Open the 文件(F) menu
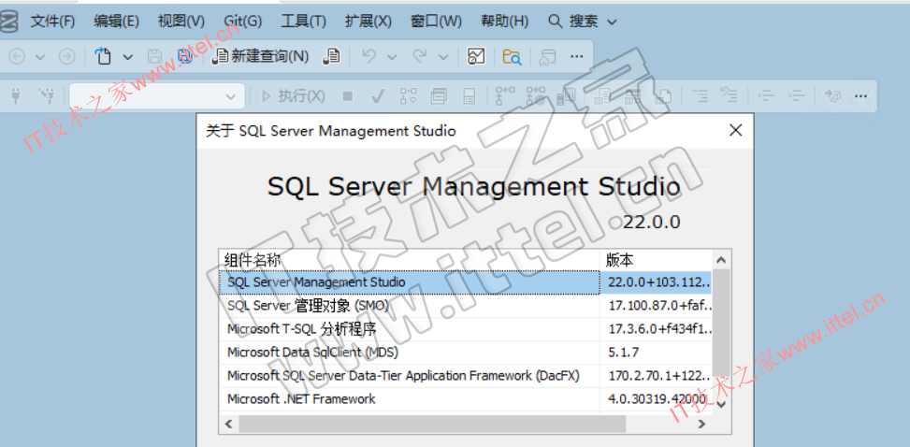This screenshot has height=447, width=910. point(52,21)
